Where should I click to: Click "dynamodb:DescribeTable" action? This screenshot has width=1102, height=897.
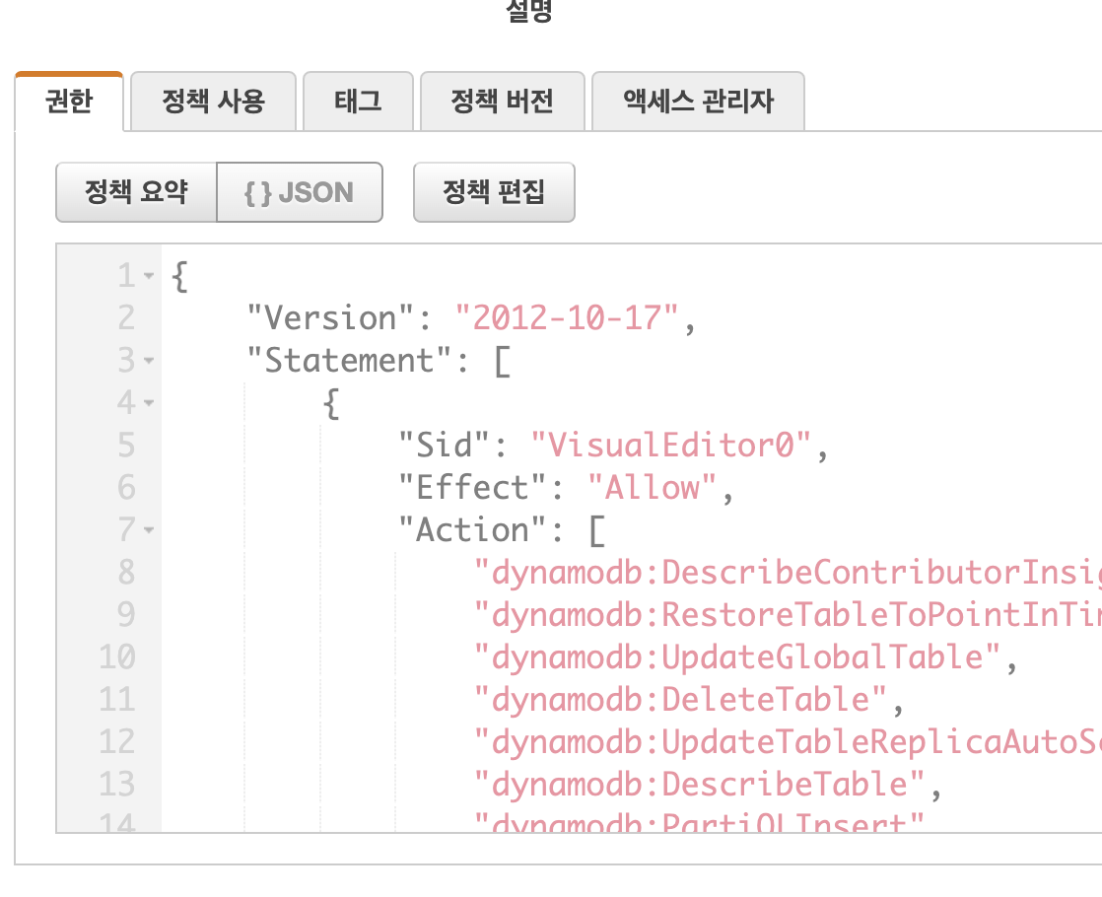[x=699, y=785]
